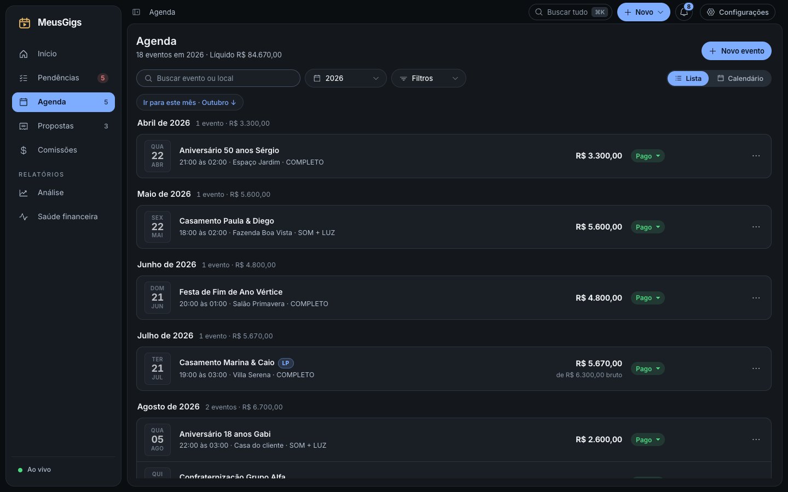Jump to this month Outubro
Image resolution: width=788 pixels, height=492 pixels.
coord(190,102)
